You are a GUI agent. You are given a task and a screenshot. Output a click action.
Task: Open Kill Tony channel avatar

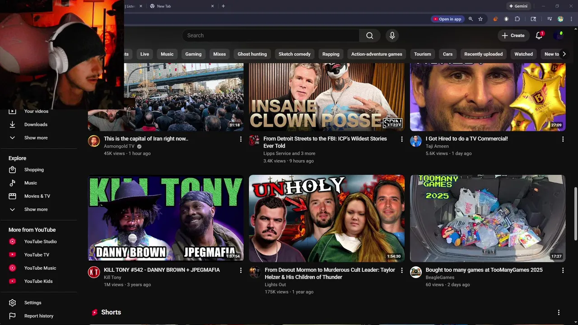point(94,272)
